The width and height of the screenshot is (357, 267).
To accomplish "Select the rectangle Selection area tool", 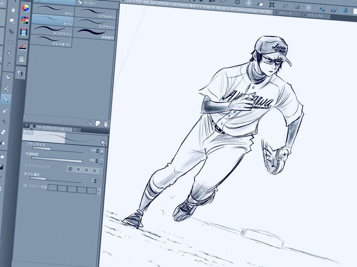I will coord(11,42).
